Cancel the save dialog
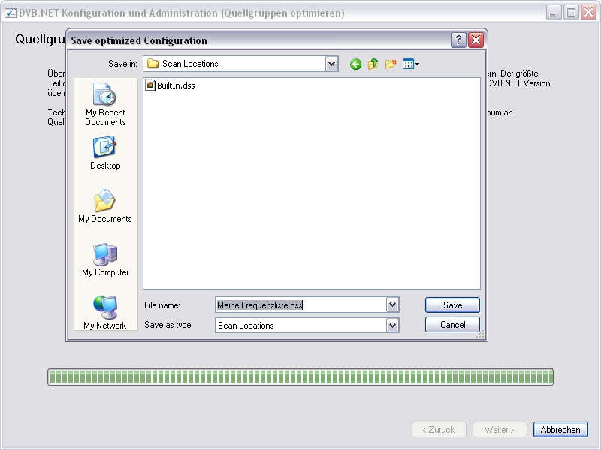This screenshot has width=601, height=450. click(452, 325)
